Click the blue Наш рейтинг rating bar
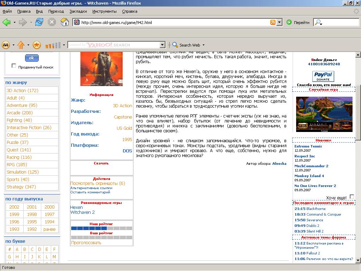361x271 pixels. point(89,228)
